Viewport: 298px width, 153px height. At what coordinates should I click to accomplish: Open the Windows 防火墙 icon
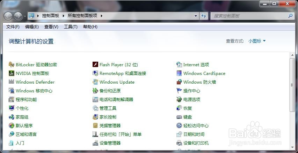179,82
